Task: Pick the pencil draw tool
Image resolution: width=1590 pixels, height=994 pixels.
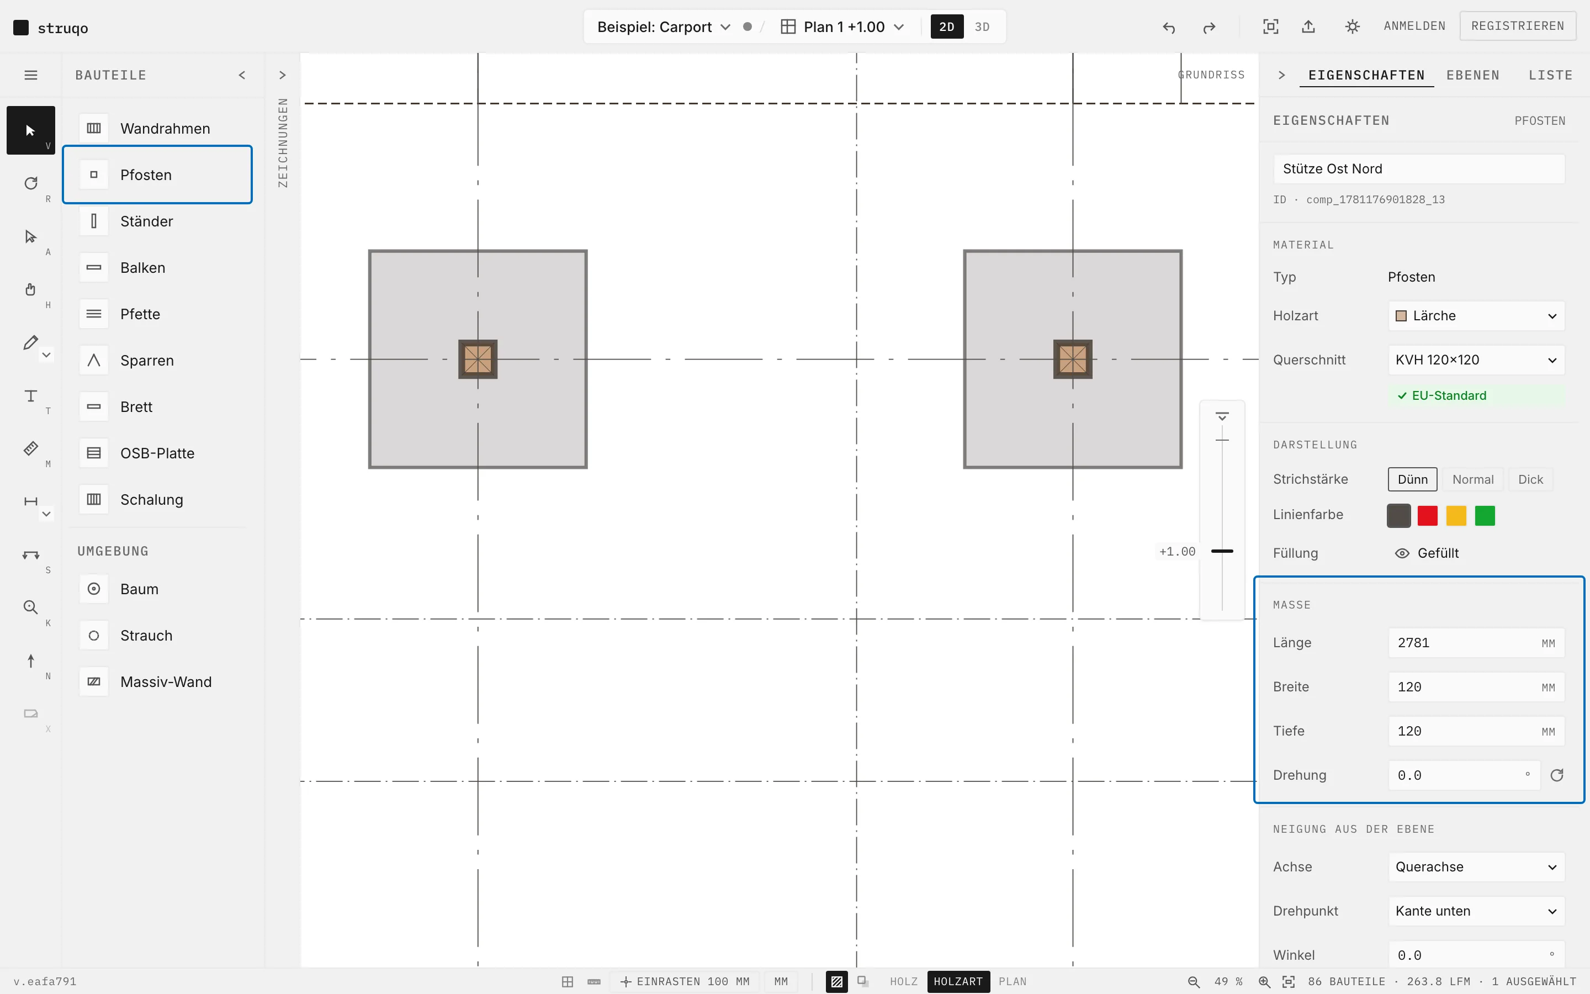Action: (30, 342)
